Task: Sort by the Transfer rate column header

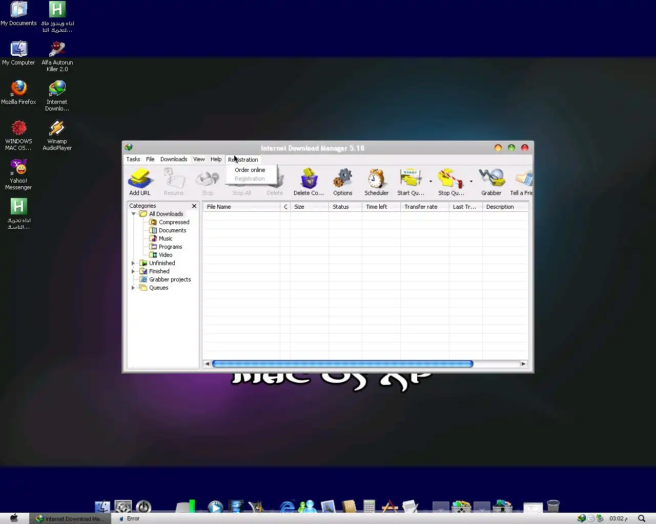Action: tap(425, 207)
